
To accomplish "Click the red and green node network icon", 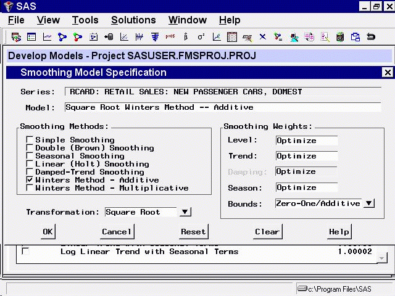I will coord(78,37).
